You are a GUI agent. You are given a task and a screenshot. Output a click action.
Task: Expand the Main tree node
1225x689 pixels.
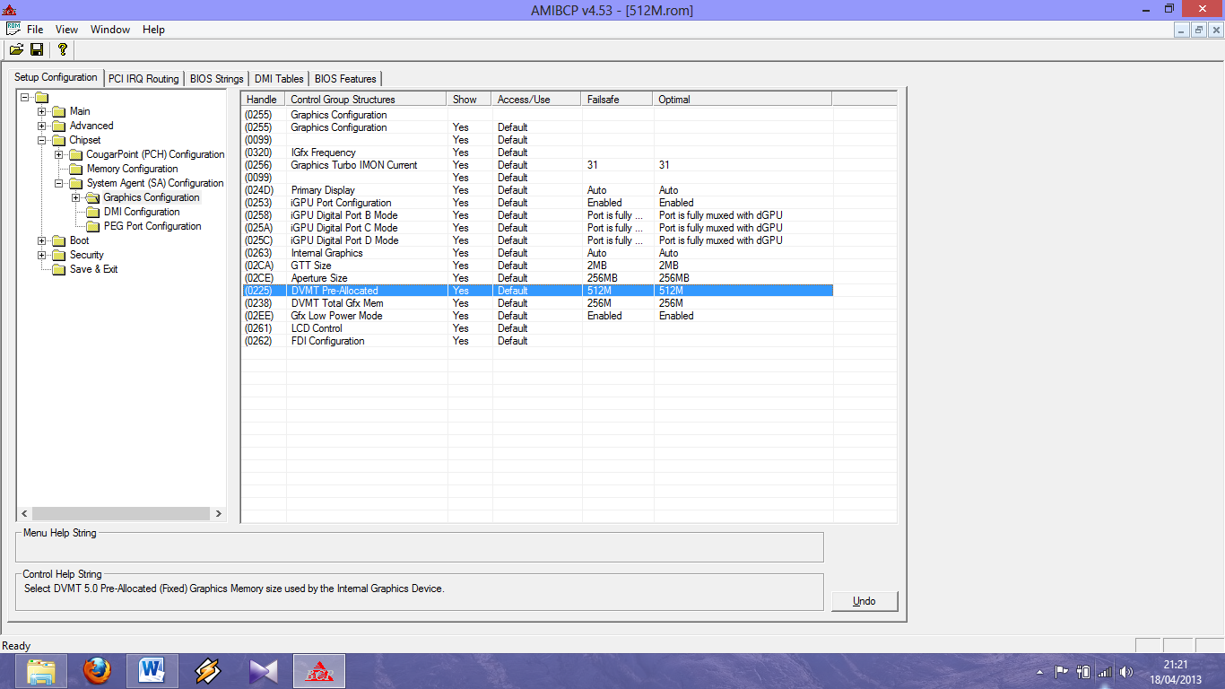tap(41, 111)
